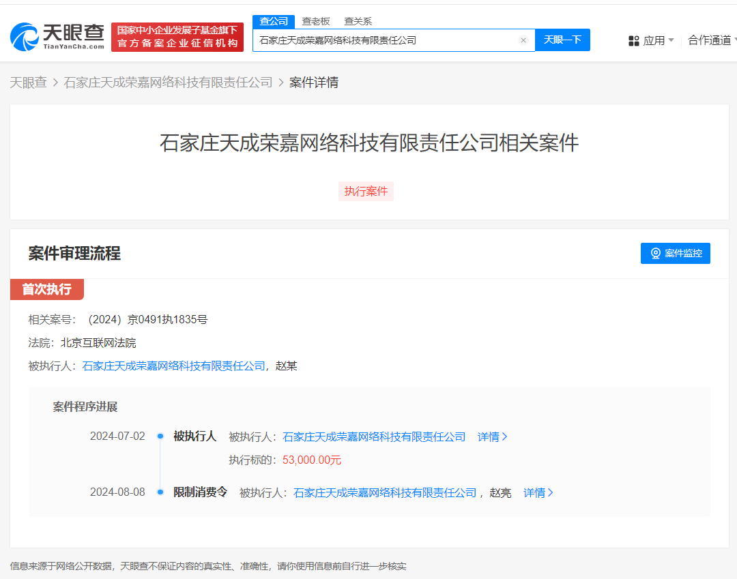Expand the 合作通道 dropdown
This screenshot has height=579, width=737.
[x=710, y=40]
